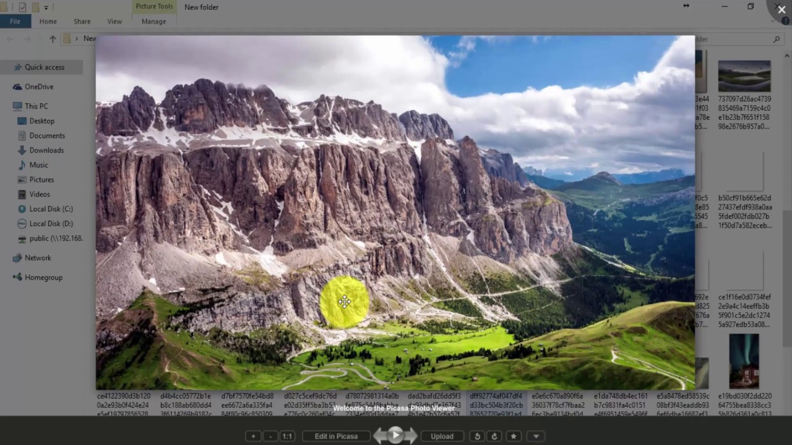Open OneDrive in navigation pane
Viewport: 792px width, 445px height.
tap(39, 87)
